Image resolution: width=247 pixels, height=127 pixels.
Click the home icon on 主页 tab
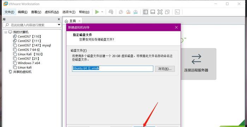tap(66, 21)
